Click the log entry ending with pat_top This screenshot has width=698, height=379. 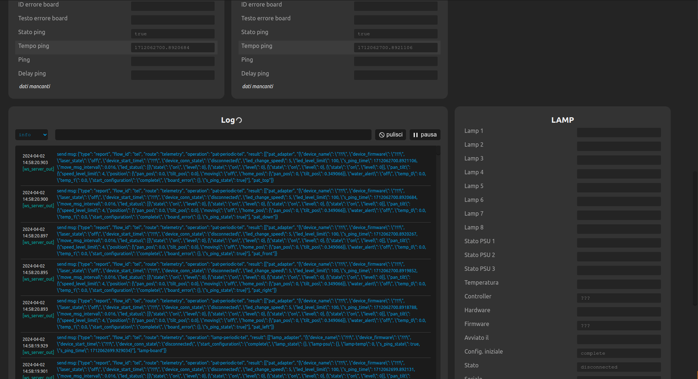242,167
